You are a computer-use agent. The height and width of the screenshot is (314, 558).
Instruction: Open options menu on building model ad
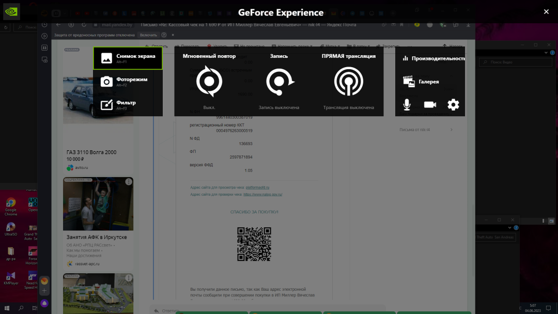129,278
